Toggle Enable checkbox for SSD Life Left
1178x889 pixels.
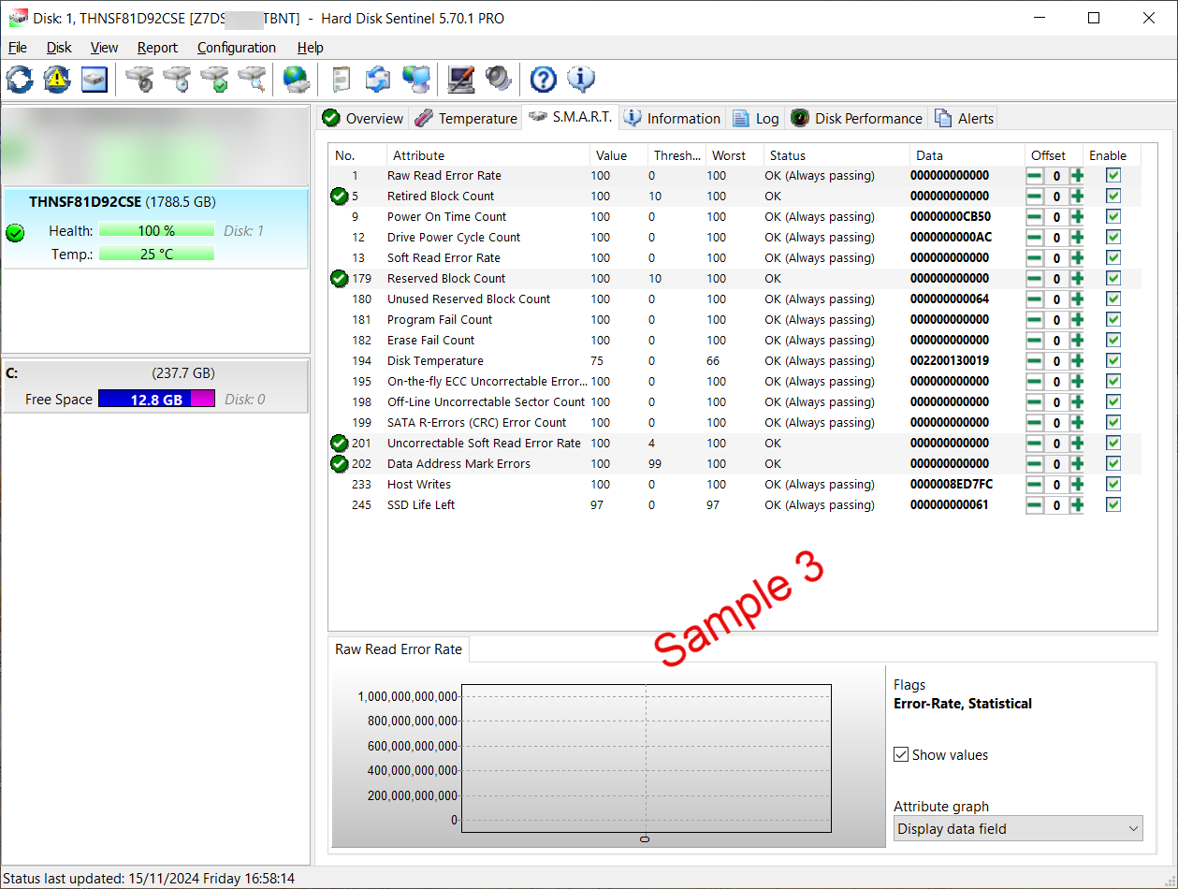click(x=1113, y=504)
